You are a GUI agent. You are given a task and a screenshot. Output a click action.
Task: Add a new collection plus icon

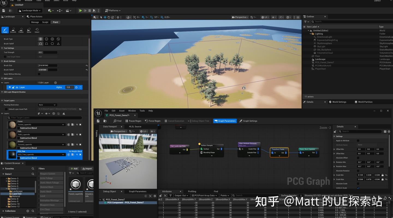coord(28,211)
